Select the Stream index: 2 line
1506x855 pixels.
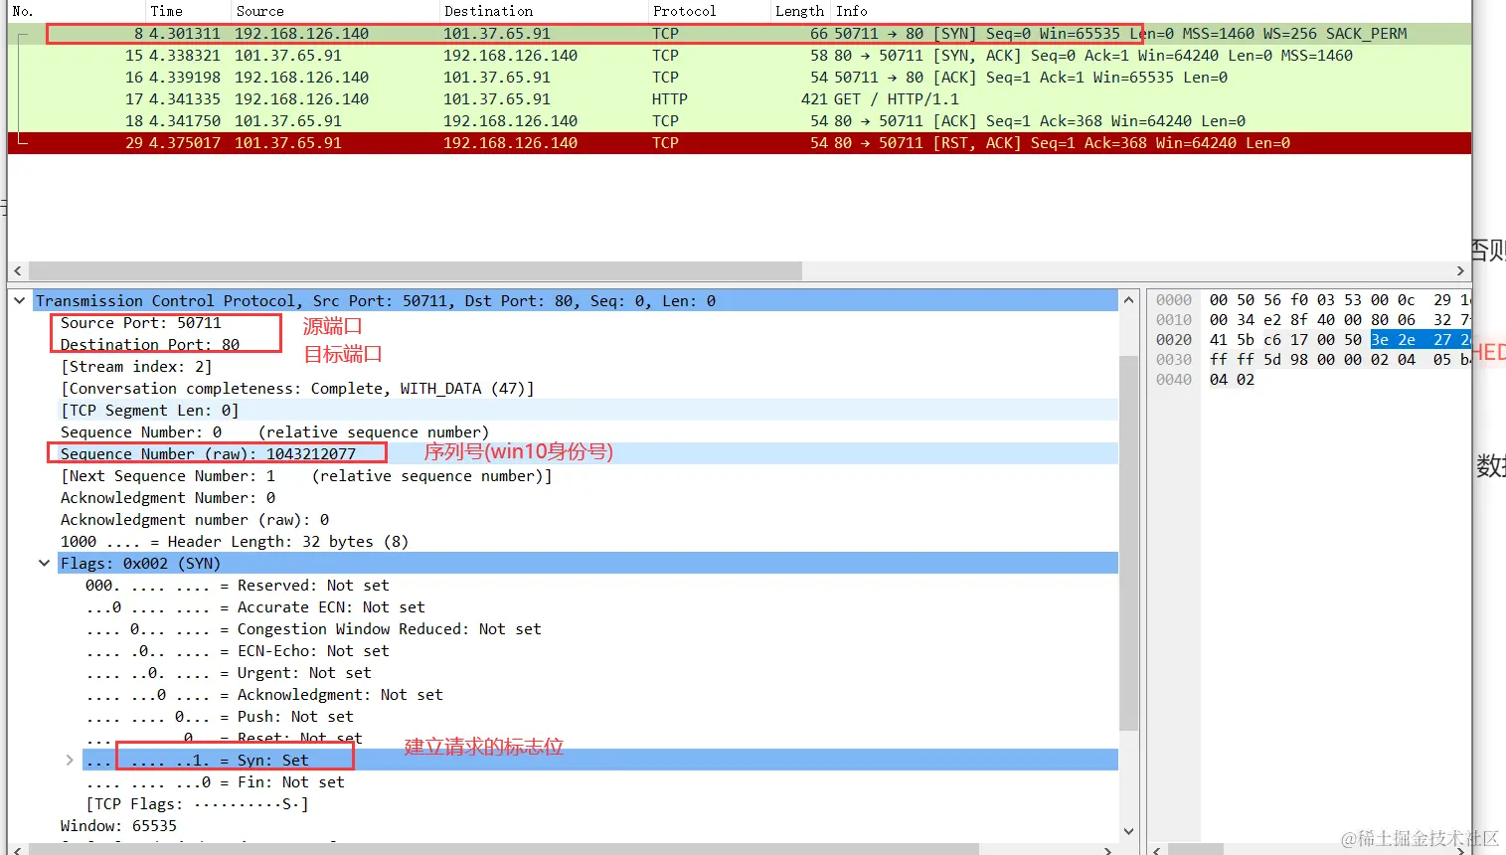tap(136, 366)
